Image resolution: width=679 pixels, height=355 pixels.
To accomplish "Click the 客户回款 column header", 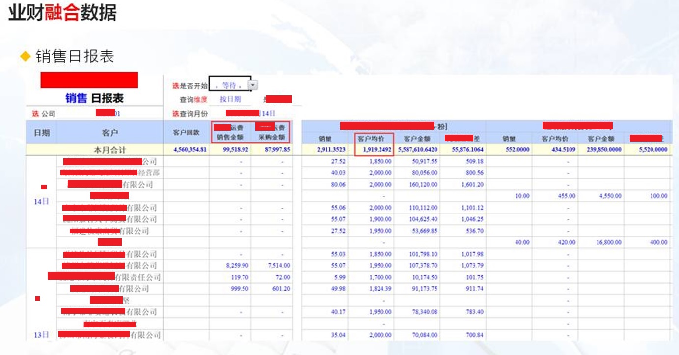I will pos(186,133).
